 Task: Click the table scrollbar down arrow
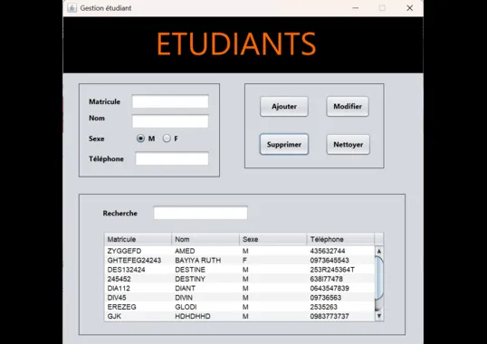pos(379,316)
